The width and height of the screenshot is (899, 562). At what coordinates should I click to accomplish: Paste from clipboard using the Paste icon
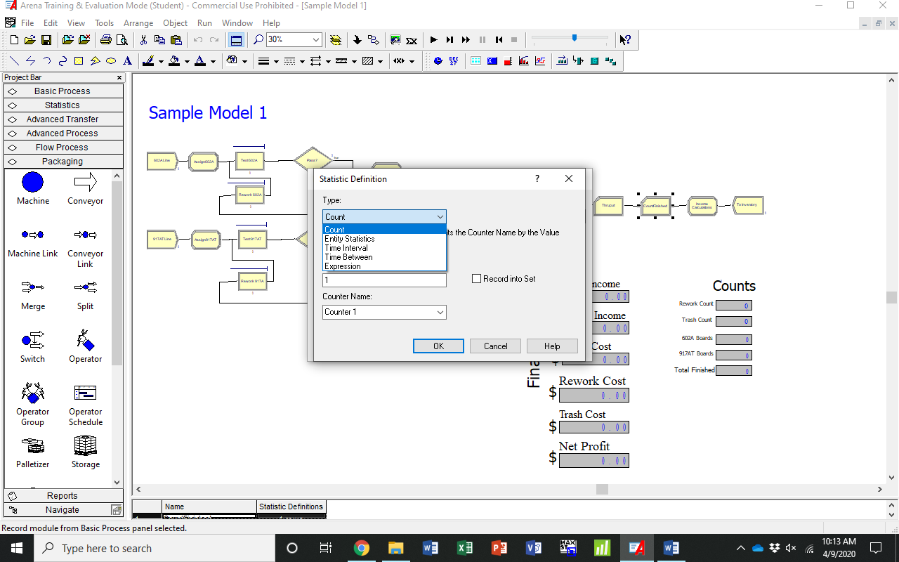click(x=176, y=40)
